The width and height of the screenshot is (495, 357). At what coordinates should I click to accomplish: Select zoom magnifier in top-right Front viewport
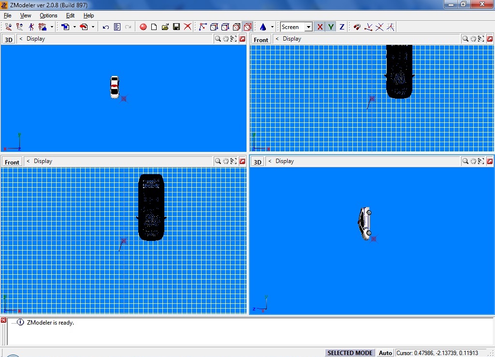coord(466,39)
